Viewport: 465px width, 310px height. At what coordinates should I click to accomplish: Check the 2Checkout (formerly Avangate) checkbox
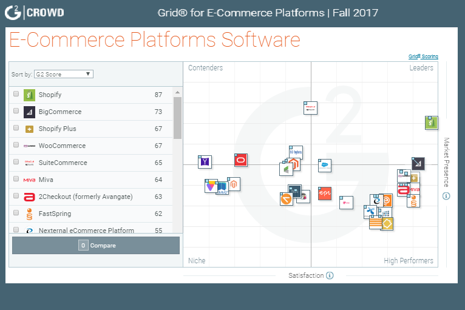[16, 195]
